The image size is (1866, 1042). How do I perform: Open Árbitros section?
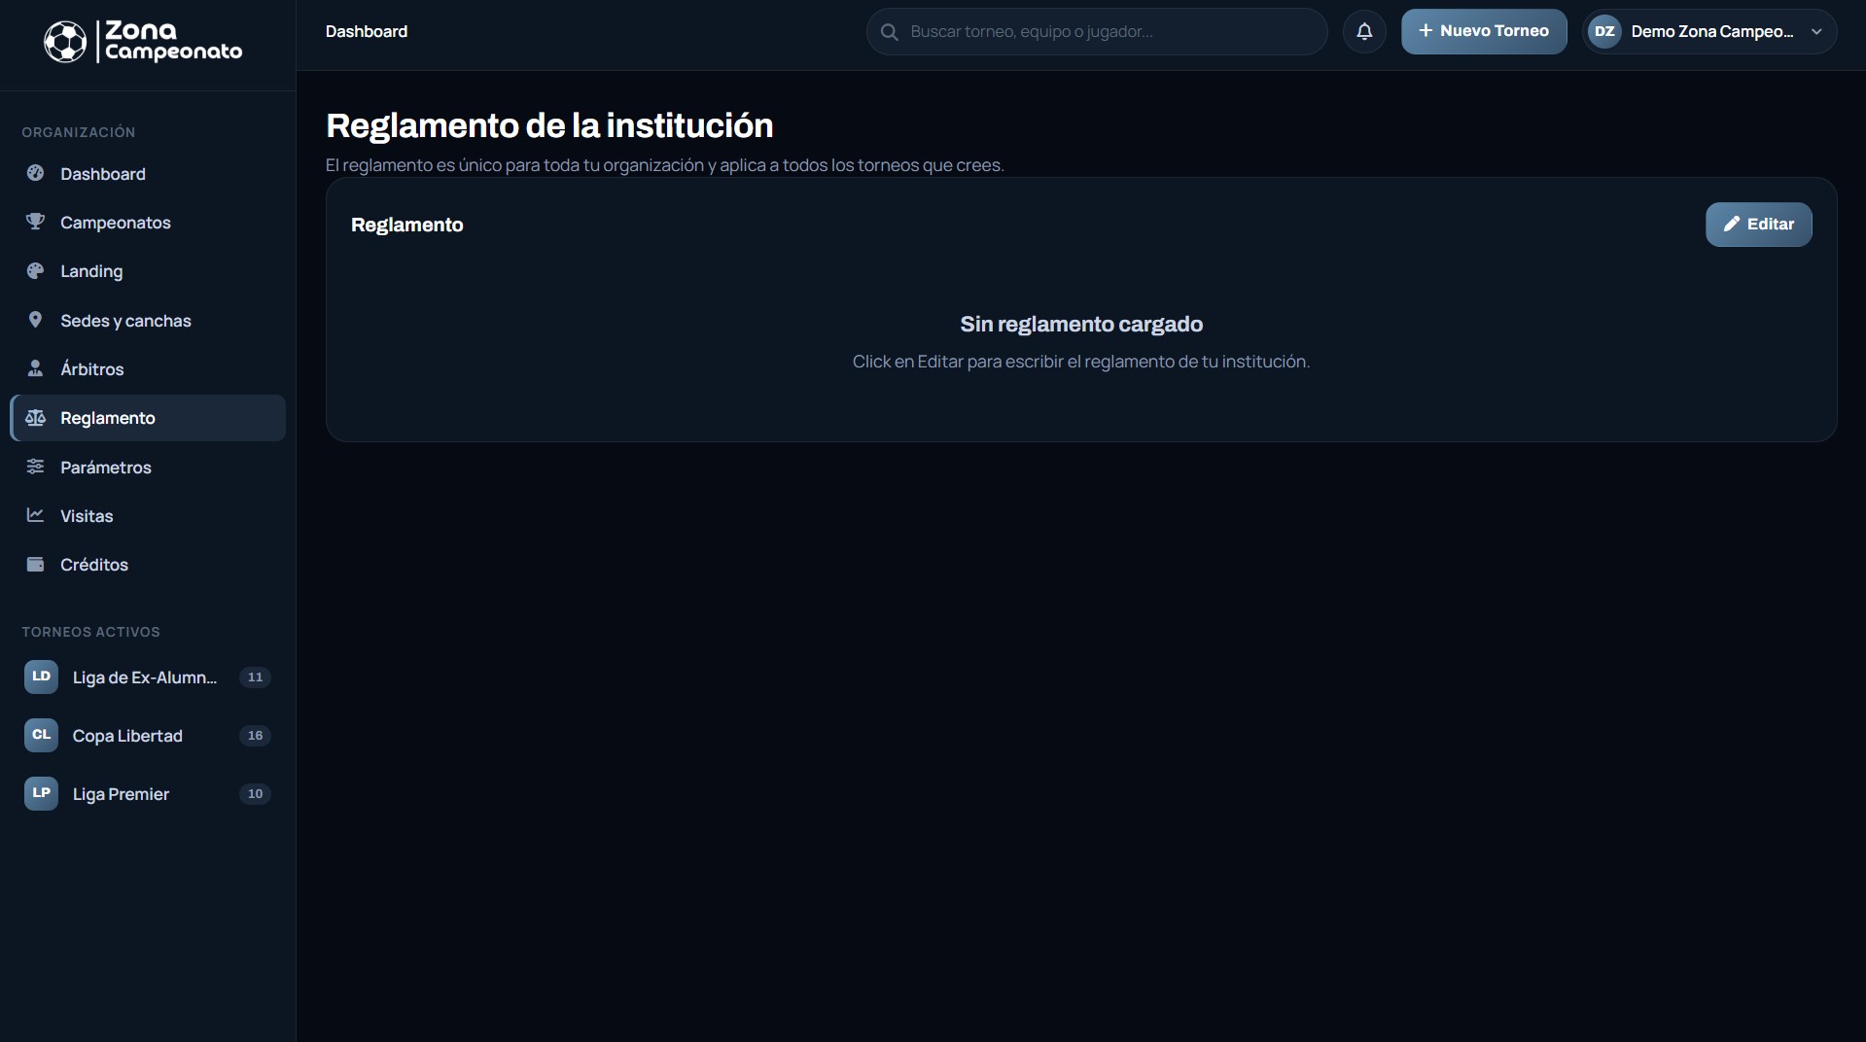coord(148,368)
